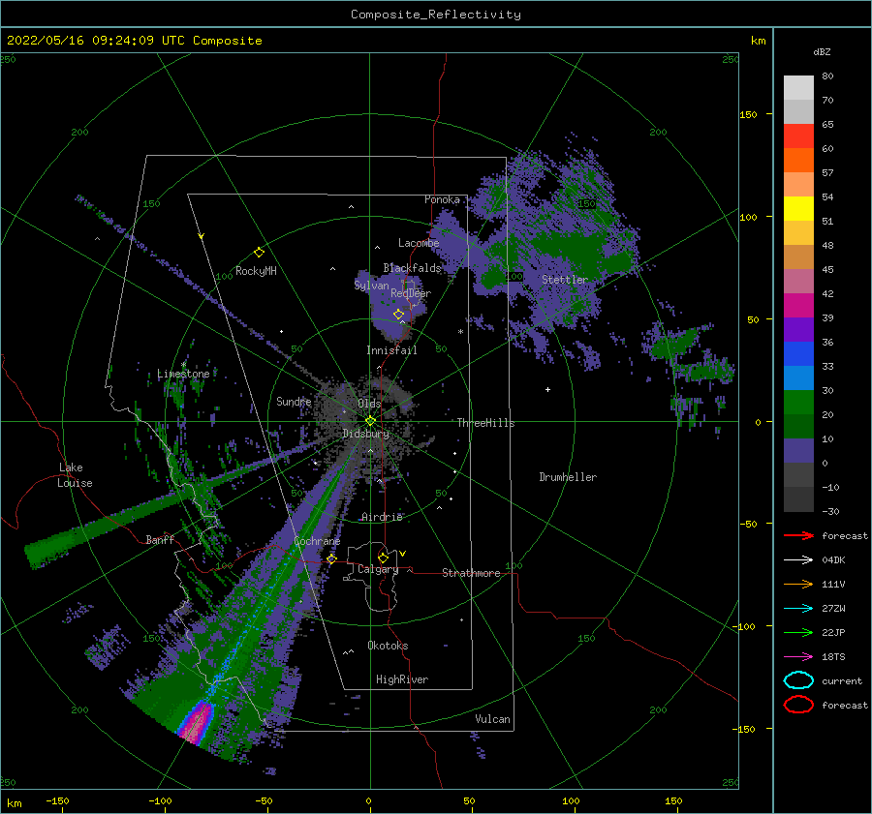Viewport: 872px width, 814px height.
Task: Click the Lake Louise label
Action: point(75,475)
